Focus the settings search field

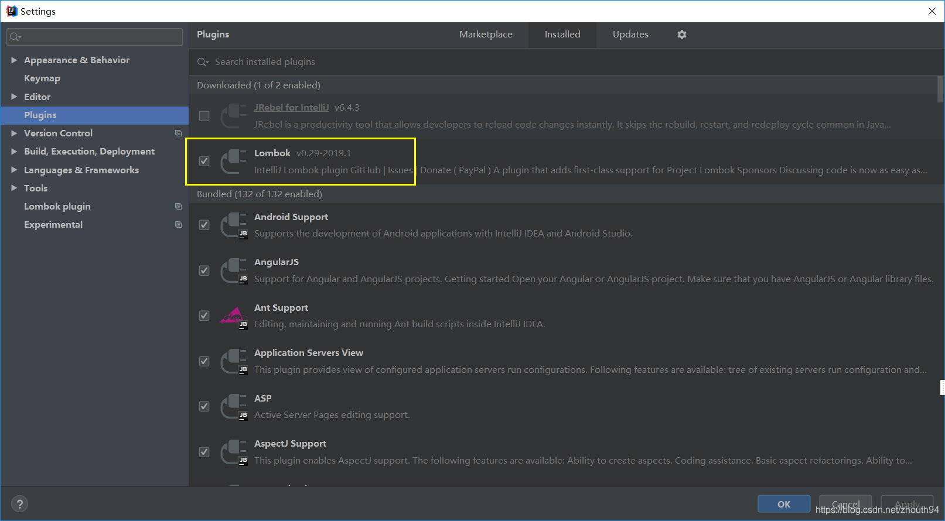95,37
